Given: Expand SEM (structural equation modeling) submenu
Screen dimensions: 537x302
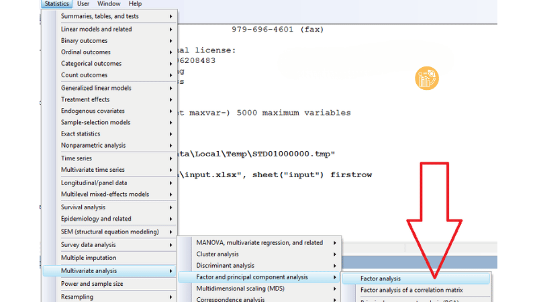Looking at the screenshot, I should [x=109, y=232].
